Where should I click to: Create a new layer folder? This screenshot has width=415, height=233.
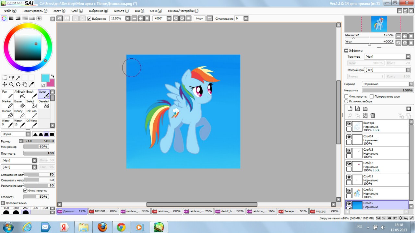pyautogui.click(x=365, y=109)
